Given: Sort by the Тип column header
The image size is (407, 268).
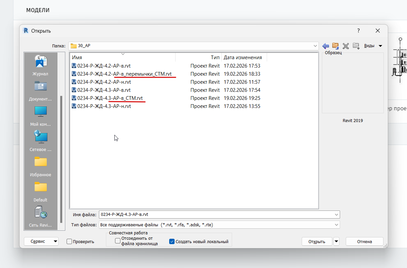Looking at the screenshot, I should pos(198,58).
